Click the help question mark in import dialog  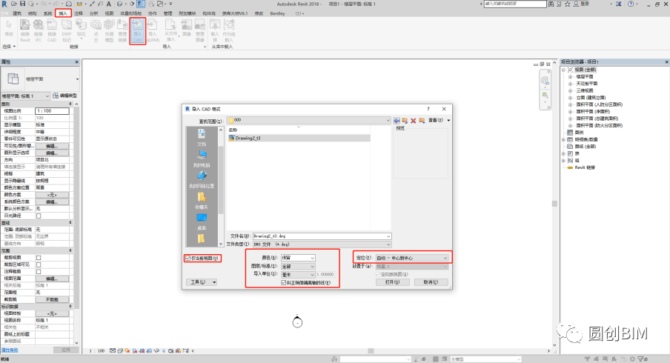click(428, 109)
